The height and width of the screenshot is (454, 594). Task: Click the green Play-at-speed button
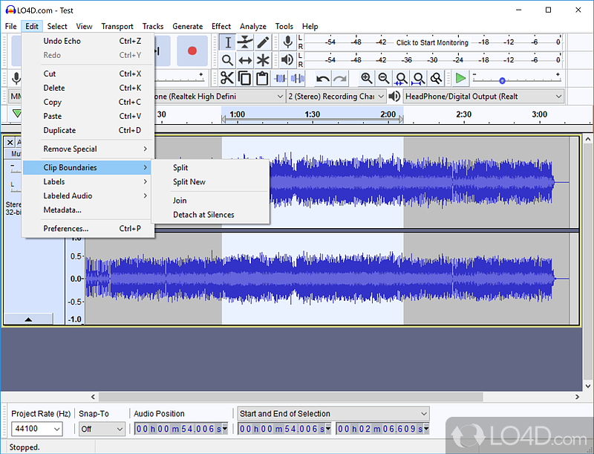[460, 79]
